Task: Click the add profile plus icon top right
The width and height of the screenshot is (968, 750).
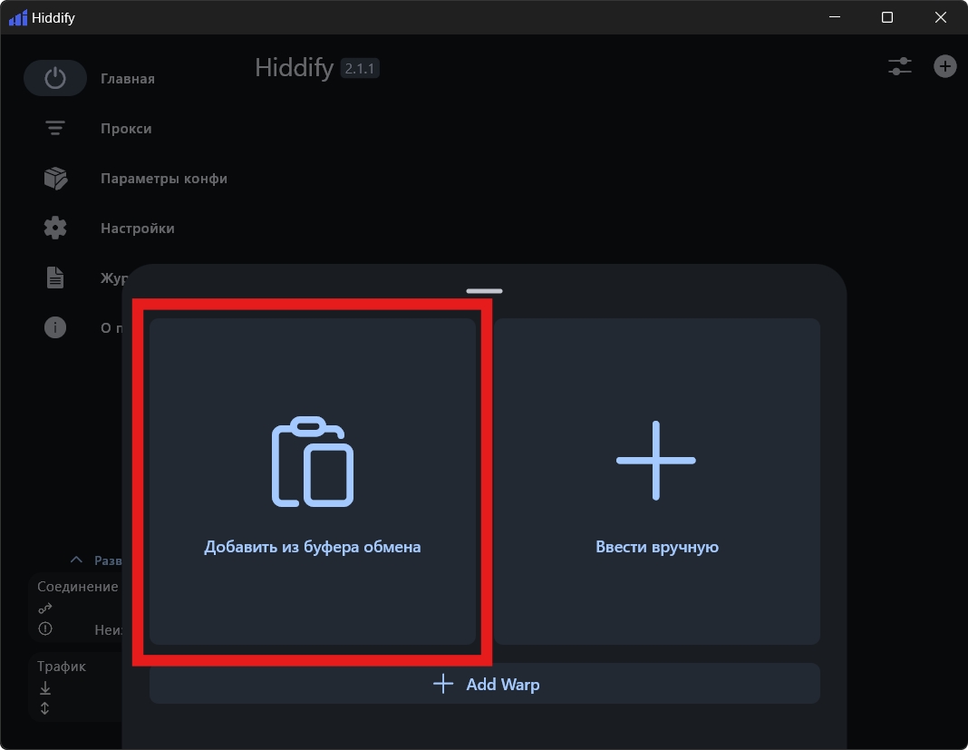Action: [944, 66]
